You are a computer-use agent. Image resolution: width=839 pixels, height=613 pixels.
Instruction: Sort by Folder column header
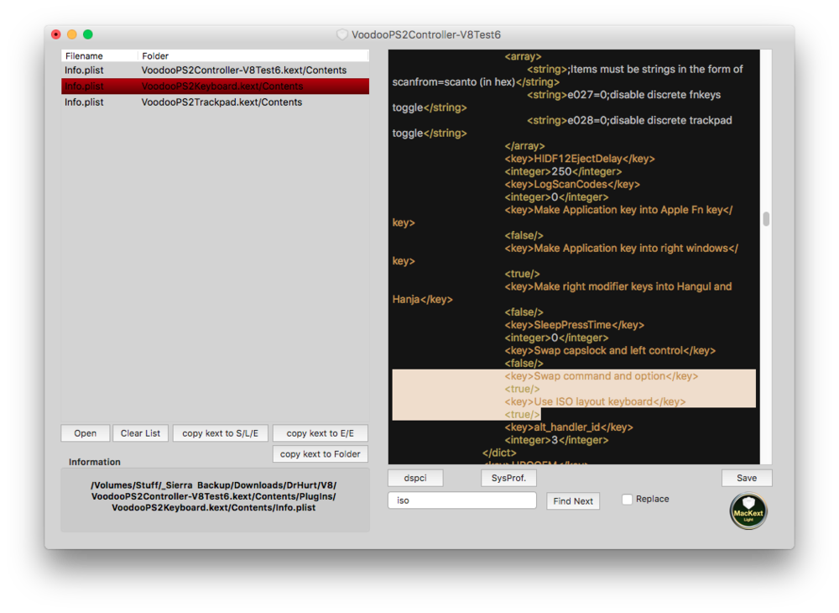(252, 56)
